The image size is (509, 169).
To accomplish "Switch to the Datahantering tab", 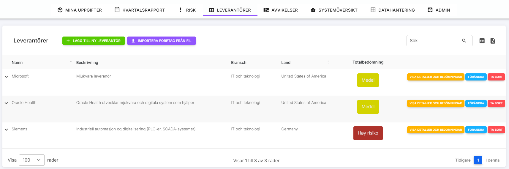I will pos(393,10).
